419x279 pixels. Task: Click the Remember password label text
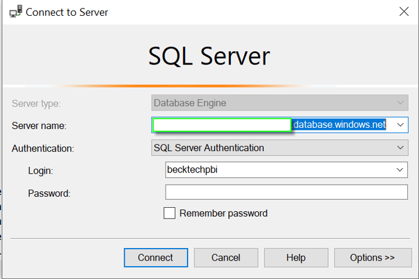pos(224,213)
